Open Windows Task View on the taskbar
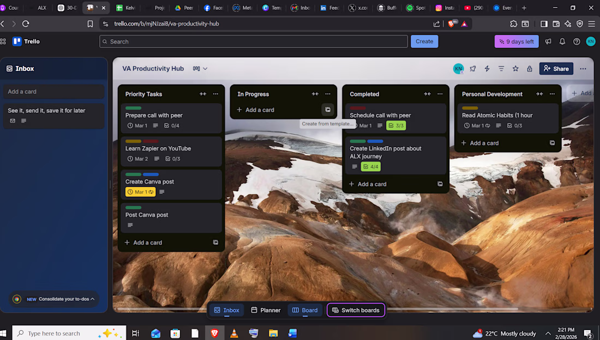Screen dimensions: 600x340 135,333
